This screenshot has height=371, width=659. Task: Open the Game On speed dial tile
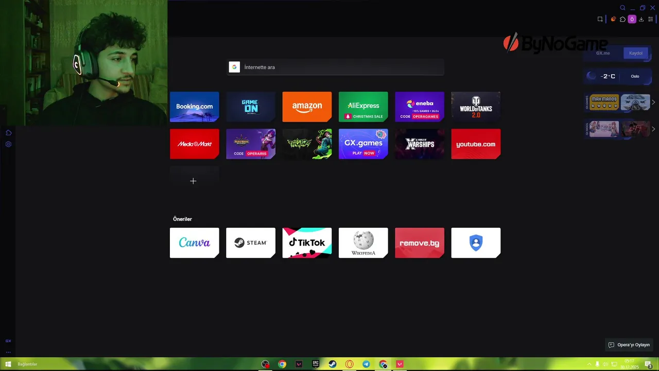coord(250,107)
